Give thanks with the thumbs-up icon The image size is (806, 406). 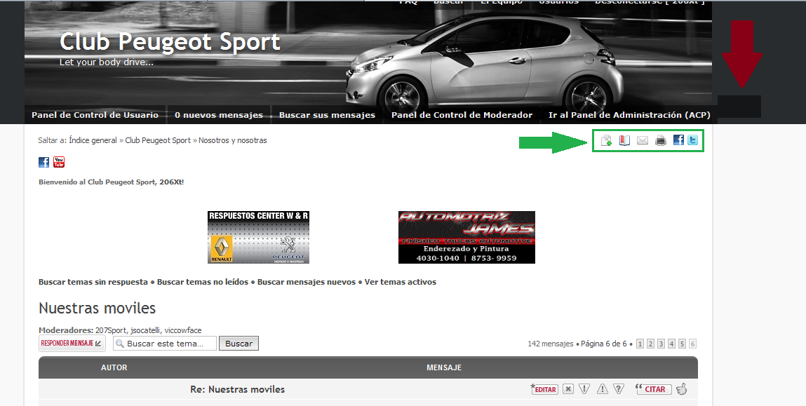click(x=682, y=389)
